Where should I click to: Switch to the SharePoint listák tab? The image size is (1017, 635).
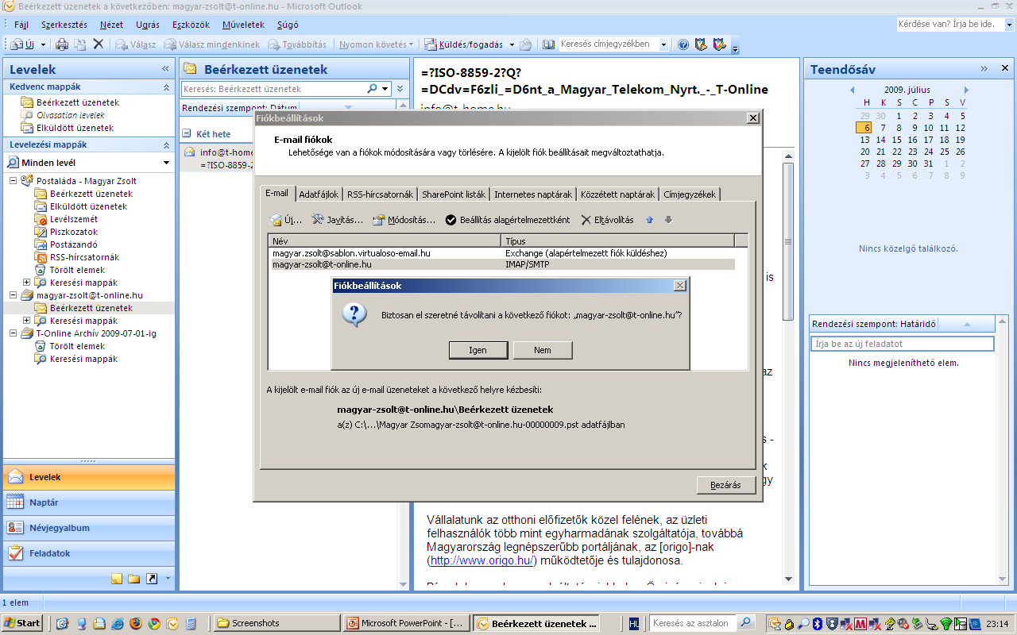point(454,194)
